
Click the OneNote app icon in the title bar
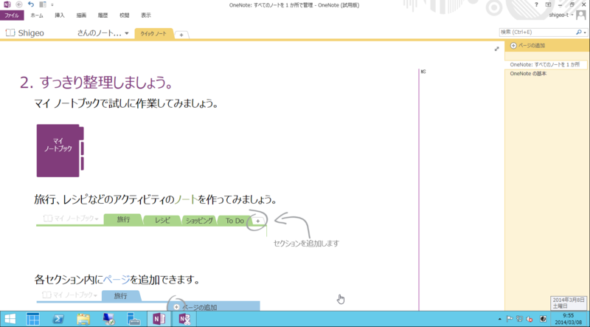pyautogui.click(x=7, y=4)
